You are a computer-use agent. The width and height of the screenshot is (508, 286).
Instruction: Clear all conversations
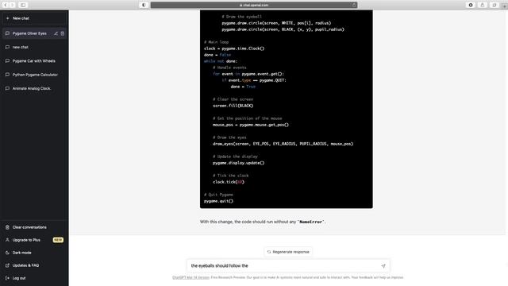(34, 227)
